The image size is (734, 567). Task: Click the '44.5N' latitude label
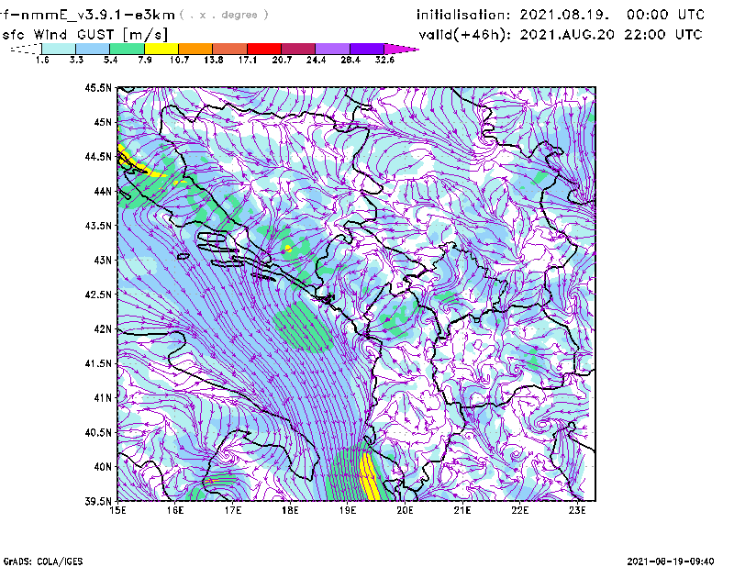click(98, 156)
